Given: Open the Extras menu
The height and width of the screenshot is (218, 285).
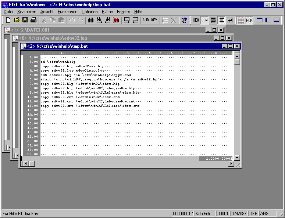Looking at the screenshot, I should 107,12.
